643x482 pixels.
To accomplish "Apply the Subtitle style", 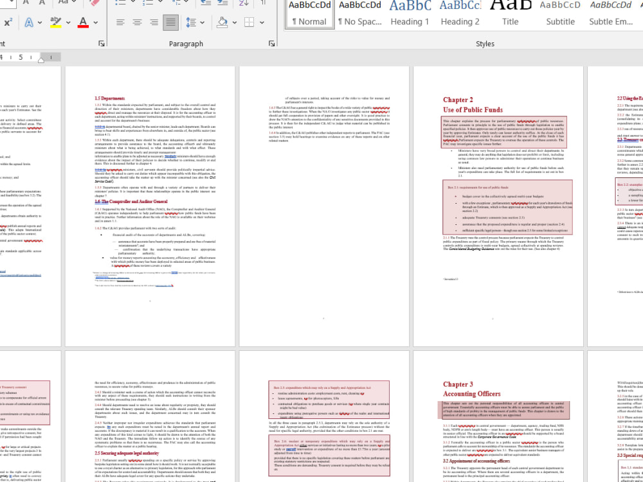I will point(560,14).
